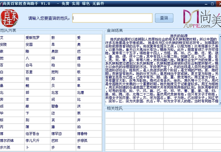The height and width of the screenshot is (152, 221).
Task: Select surname 安国 in the list
Action: point(29,45)
